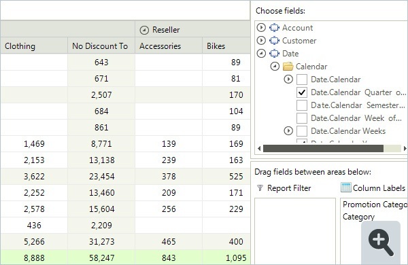Screen dimensions: 408x265
Task: Select the Date.Calendar Week of field label
Action: click(x=356, y=118)
